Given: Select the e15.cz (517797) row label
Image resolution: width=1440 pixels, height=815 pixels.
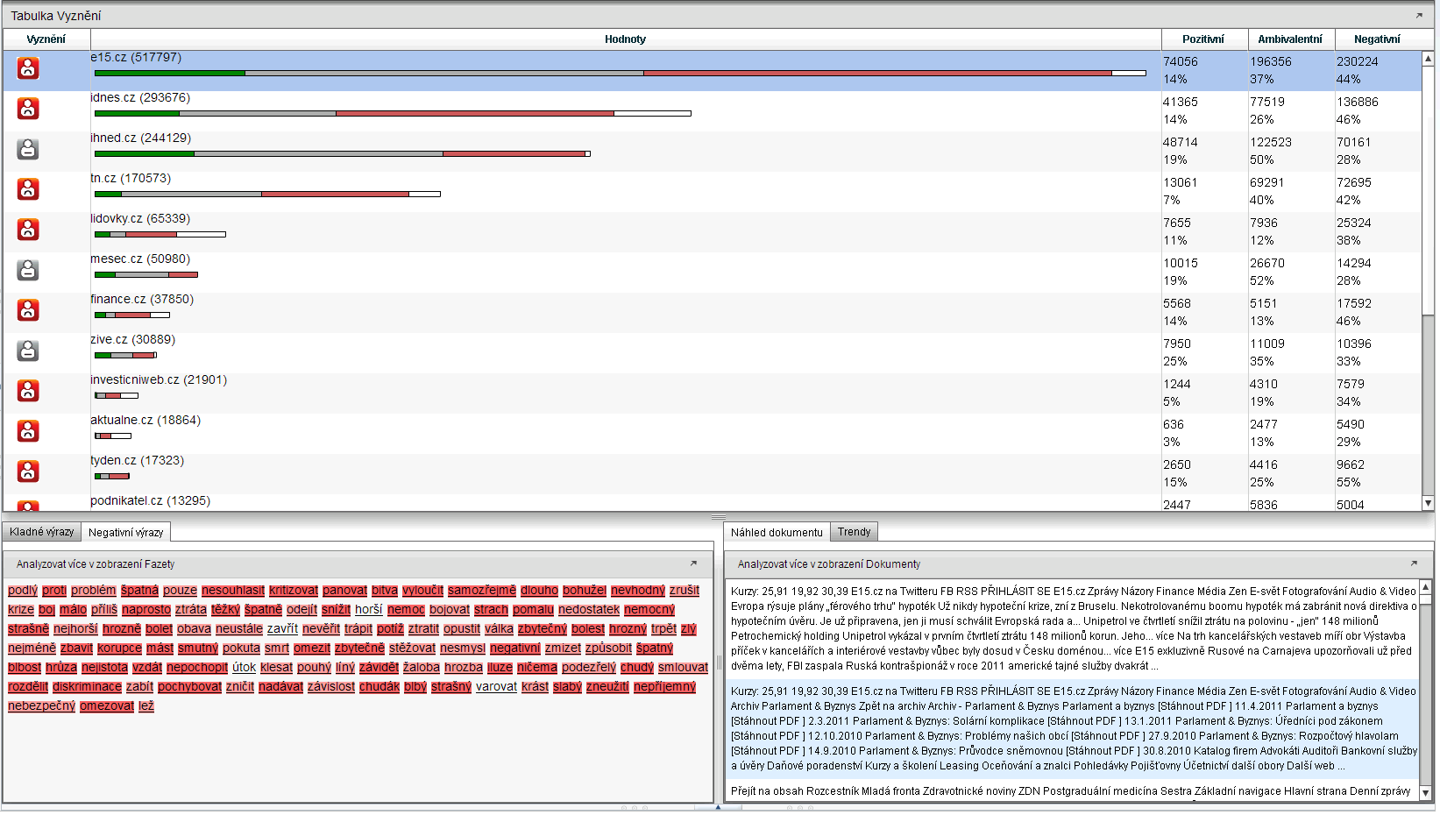Looking at the screenshot, I should tap(136, 58).
